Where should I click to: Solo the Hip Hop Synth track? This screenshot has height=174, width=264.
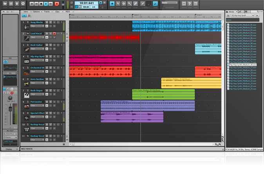[51, 56]
